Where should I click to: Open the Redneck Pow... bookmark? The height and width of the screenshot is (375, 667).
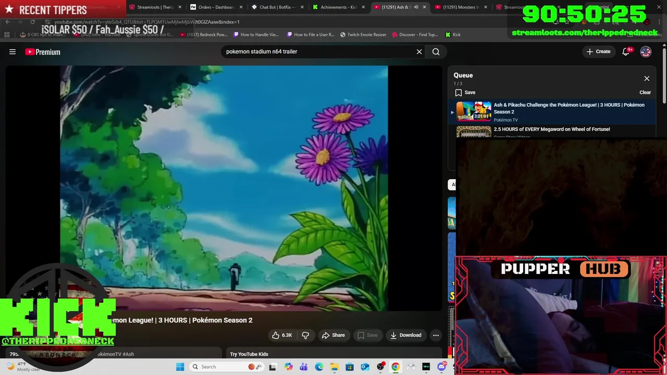[204, 34]
